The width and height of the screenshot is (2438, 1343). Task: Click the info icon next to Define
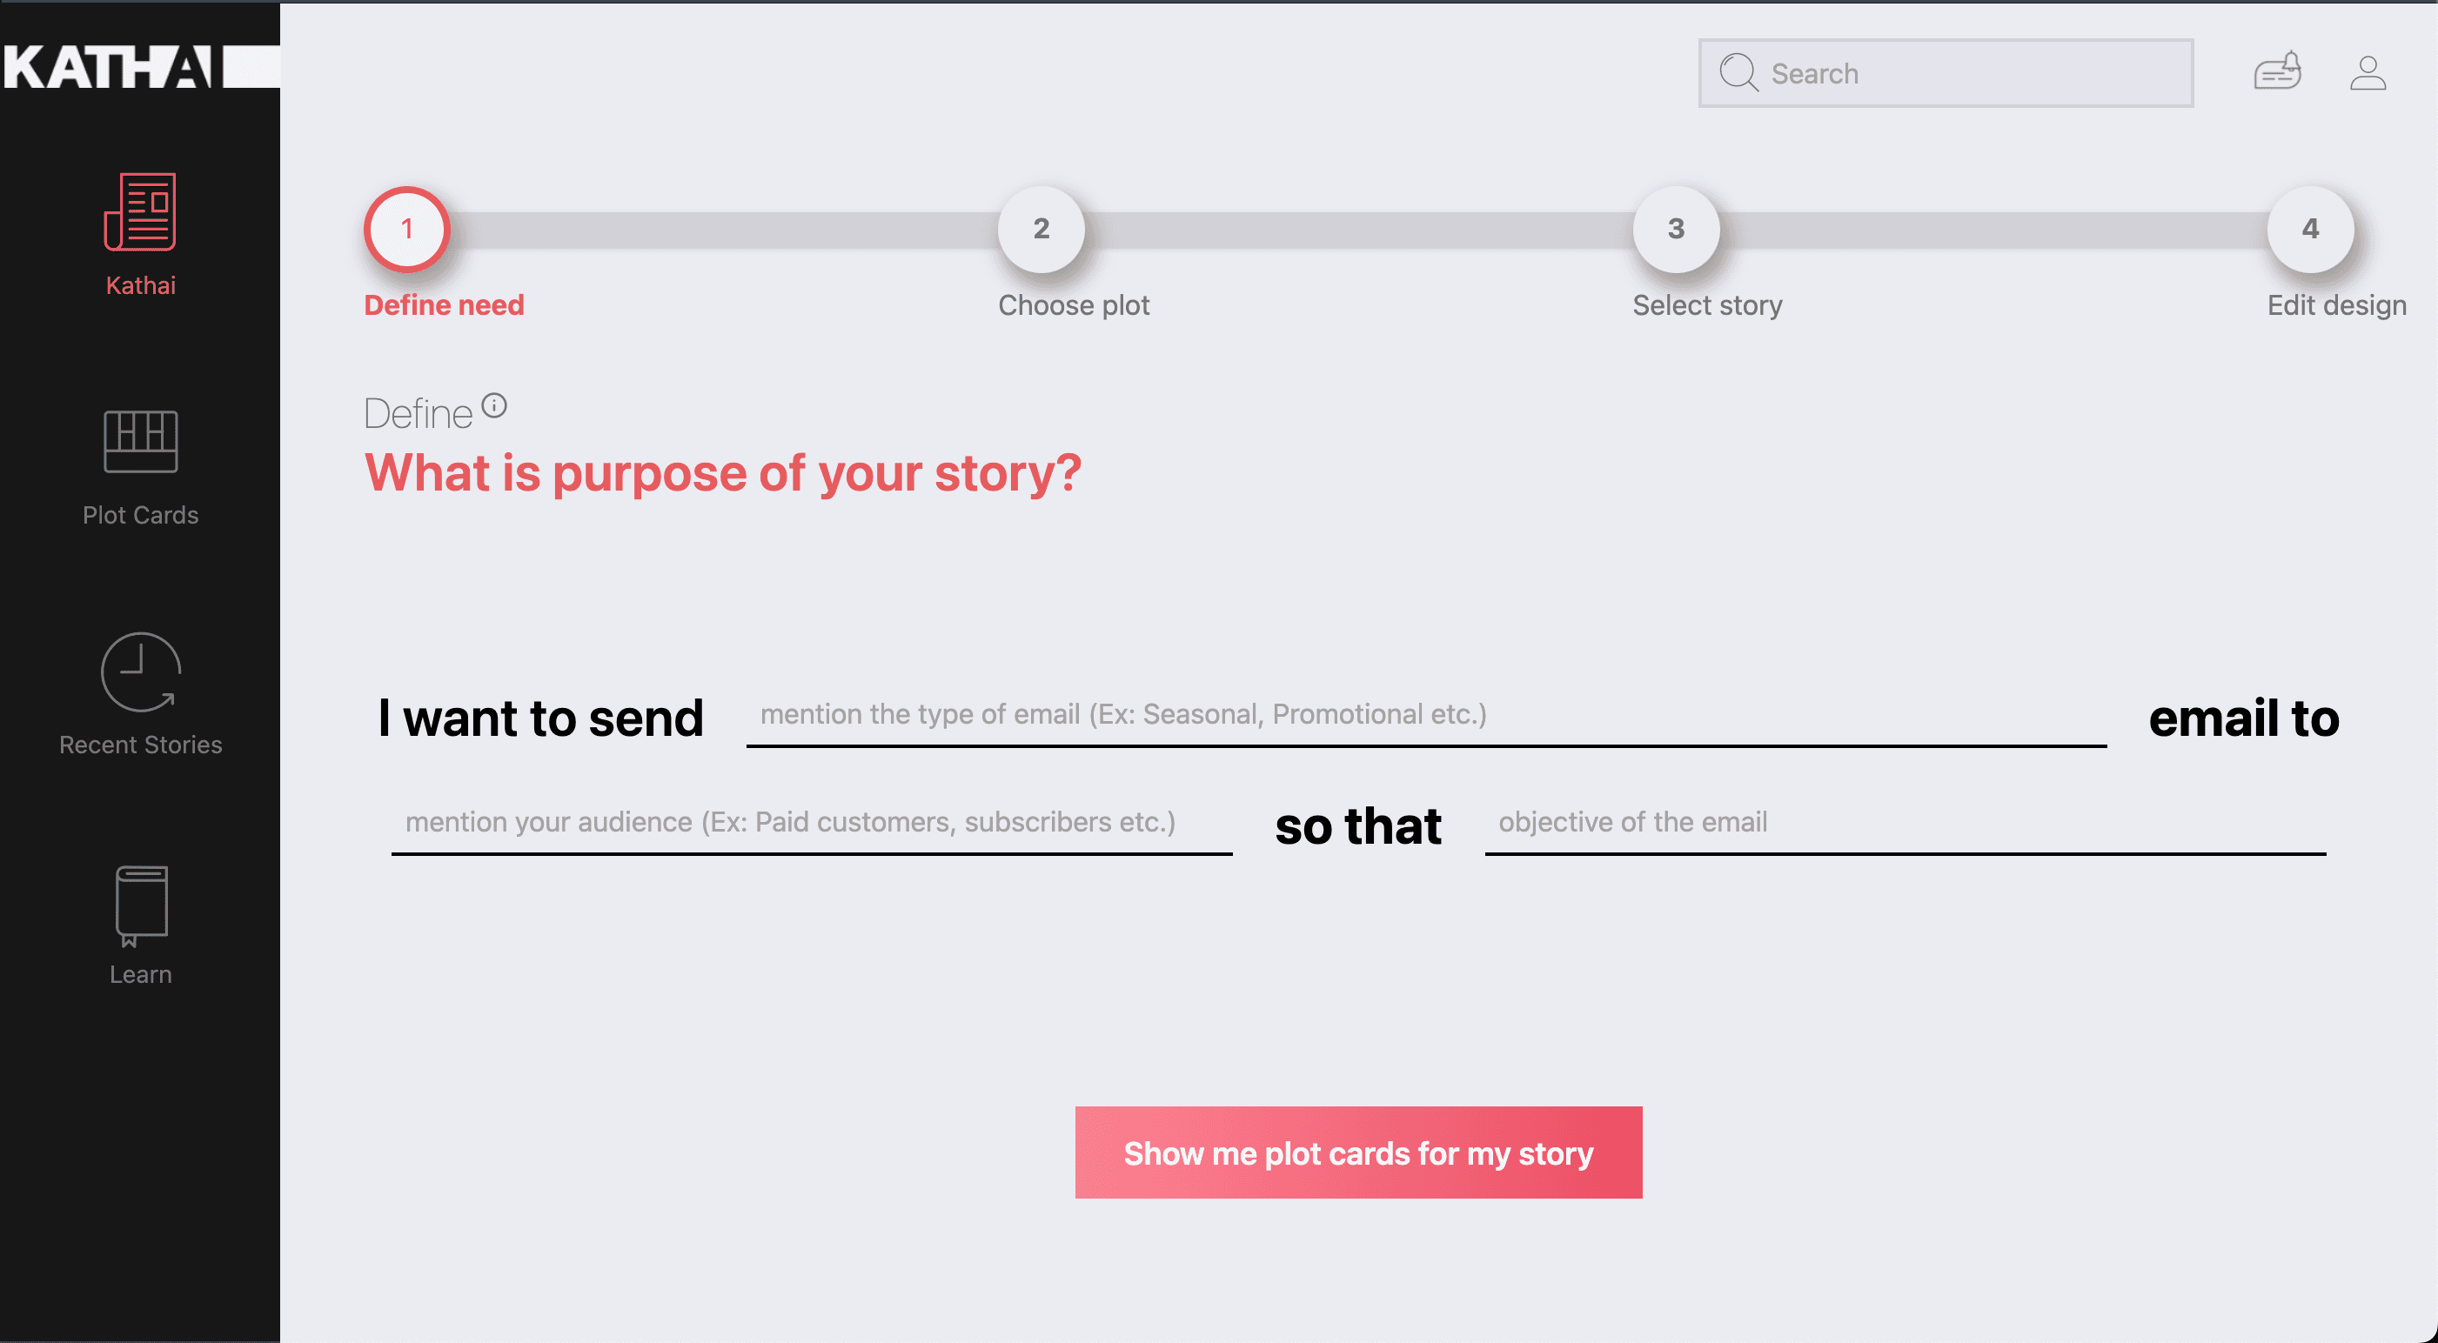click(494, 406)
